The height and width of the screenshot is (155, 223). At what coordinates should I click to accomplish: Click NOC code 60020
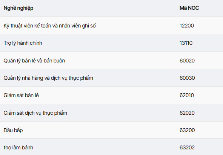(187, 61)
